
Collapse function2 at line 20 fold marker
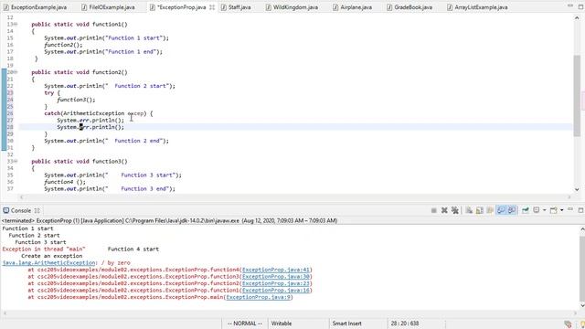pyautogui.click(x=16, y=72)
